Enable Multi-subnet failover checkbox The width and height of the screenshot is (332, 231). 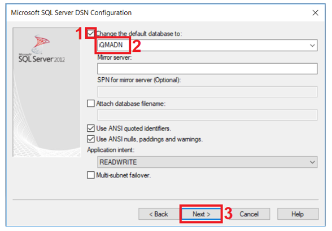click(x=91, y=175)
